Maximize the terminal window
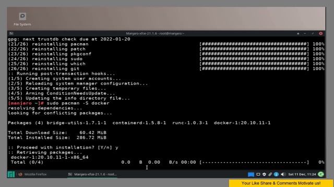 click(313, 33)
